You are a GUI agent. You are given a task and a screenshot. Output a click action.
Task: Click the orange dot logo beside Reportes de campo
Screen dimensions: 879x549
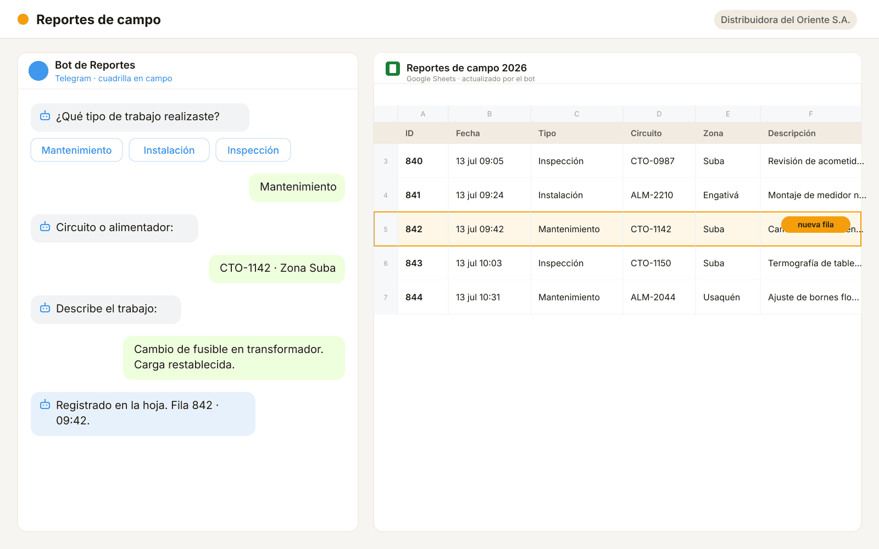coord(23,19)
